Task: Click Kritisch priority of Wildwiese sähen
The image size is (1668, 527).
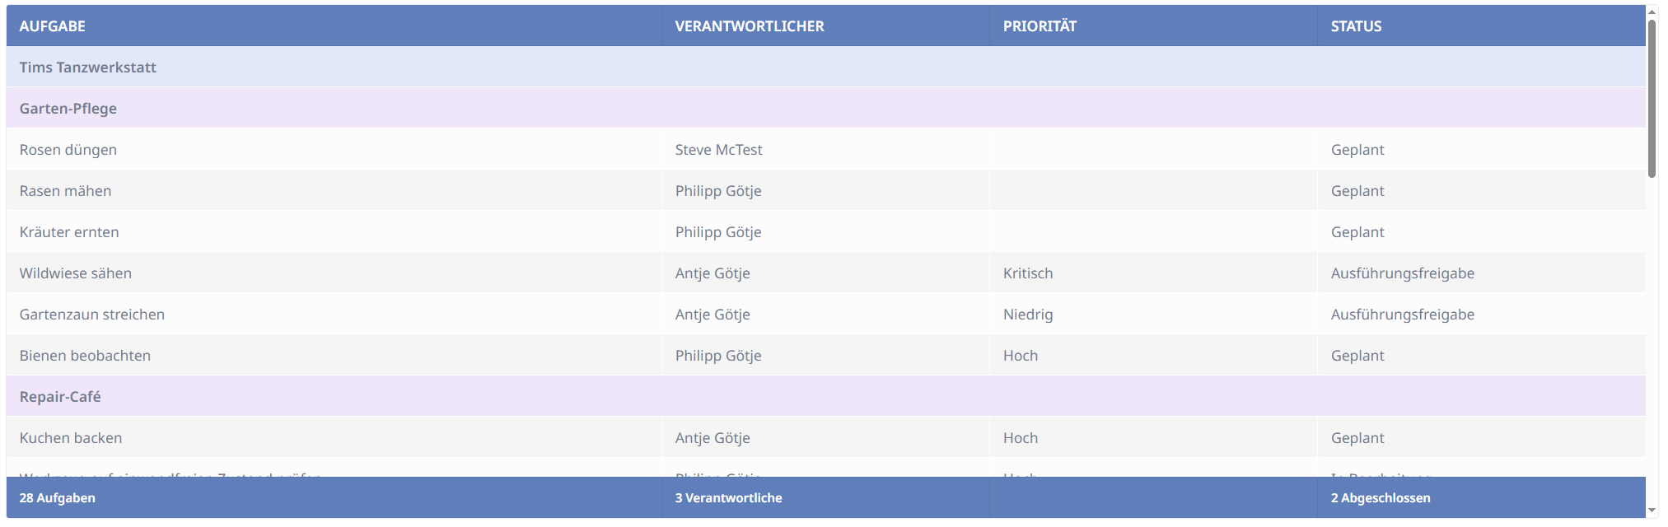Action: (1027, 273)
